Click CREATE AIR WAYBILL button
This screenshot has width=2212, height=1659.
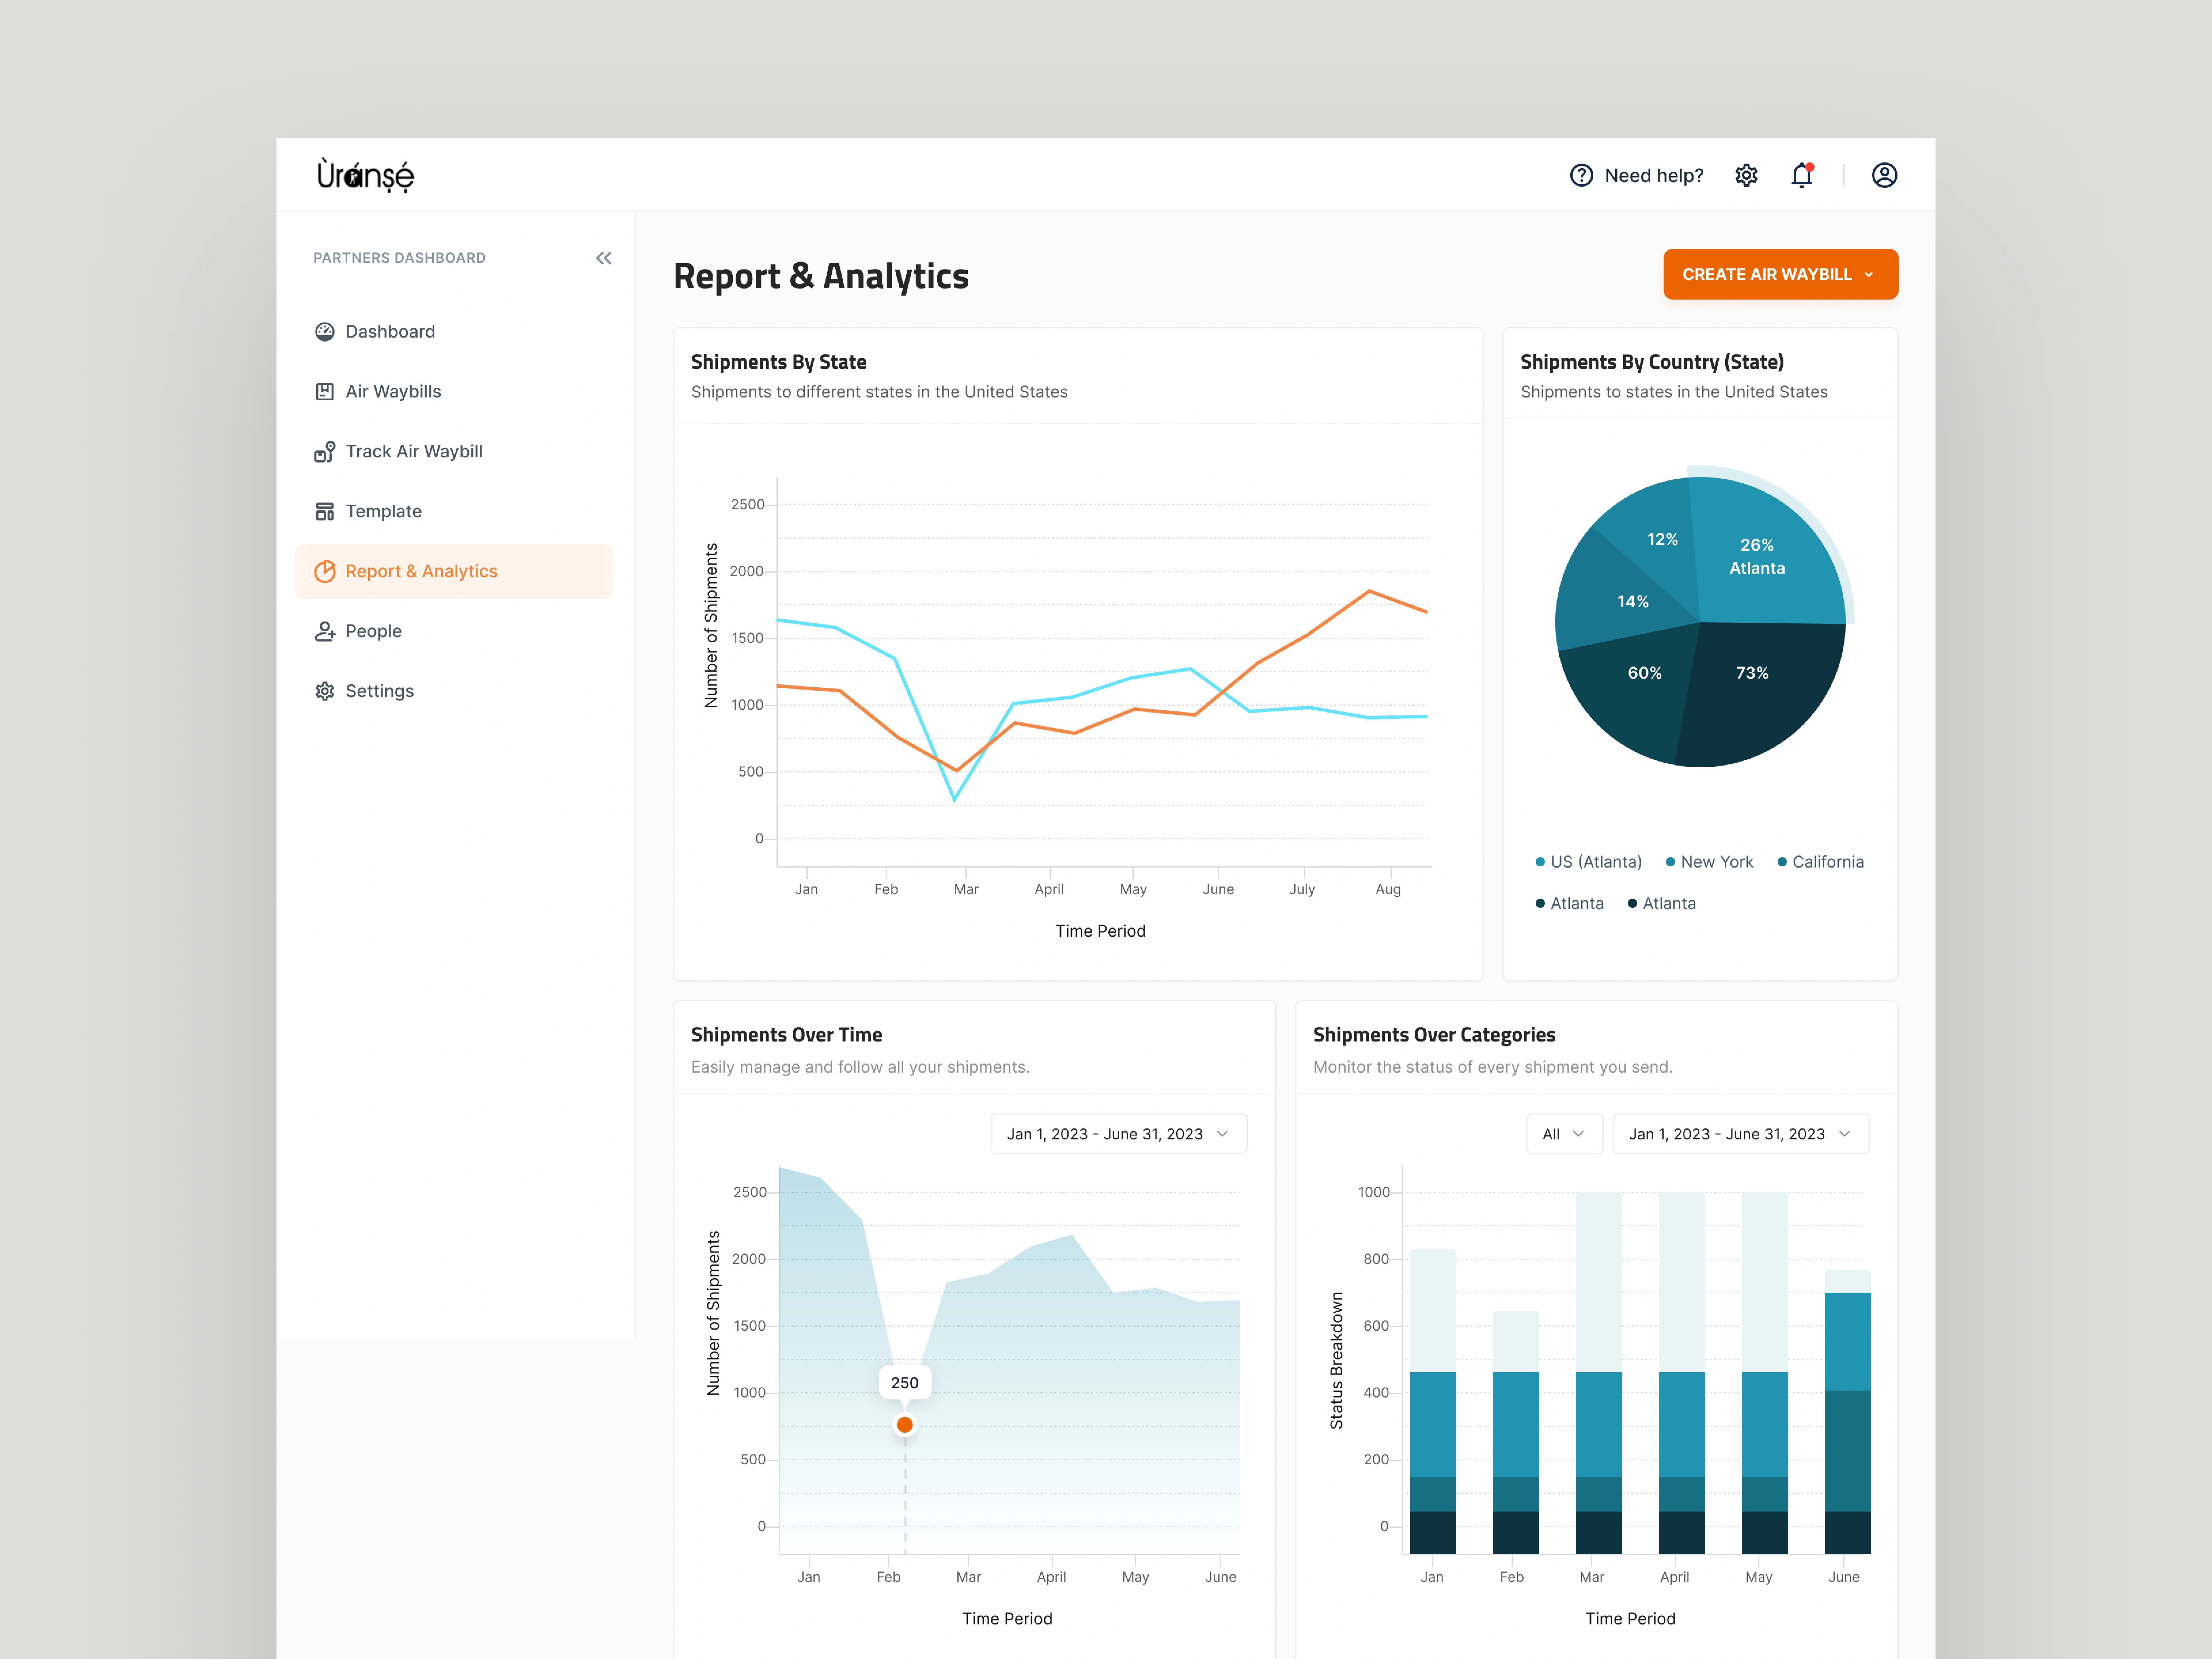[x=1780, y=274]
